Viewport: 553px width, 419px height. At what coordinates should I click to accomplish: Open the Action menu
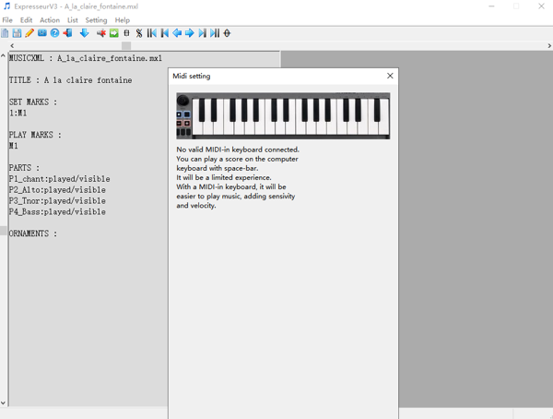coord(50,19)
